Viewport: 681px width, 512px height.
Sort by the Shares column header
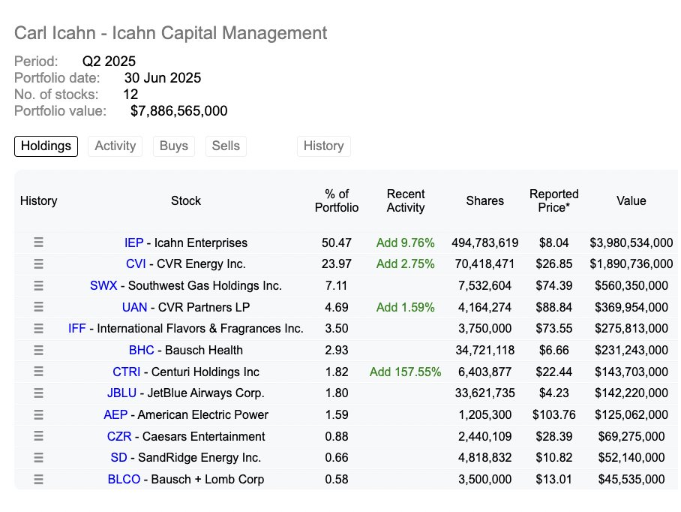pos(485,200)
